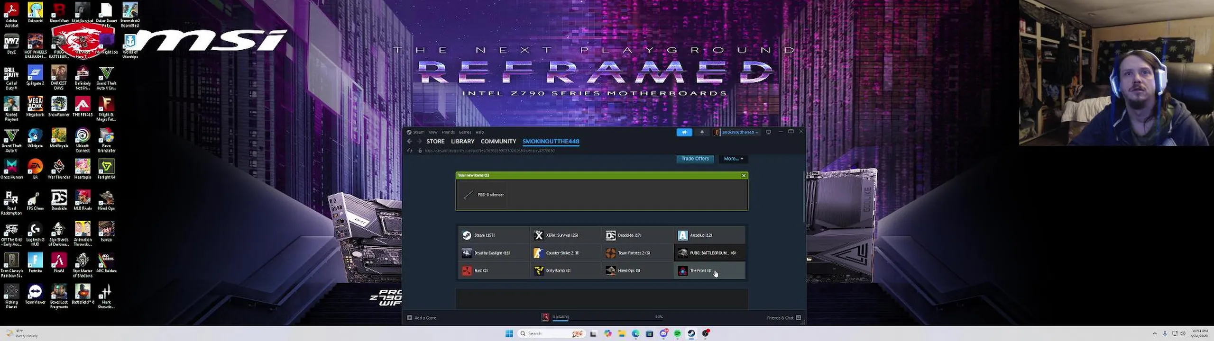Go forward with the Steam forward arrow

(419, 141)
